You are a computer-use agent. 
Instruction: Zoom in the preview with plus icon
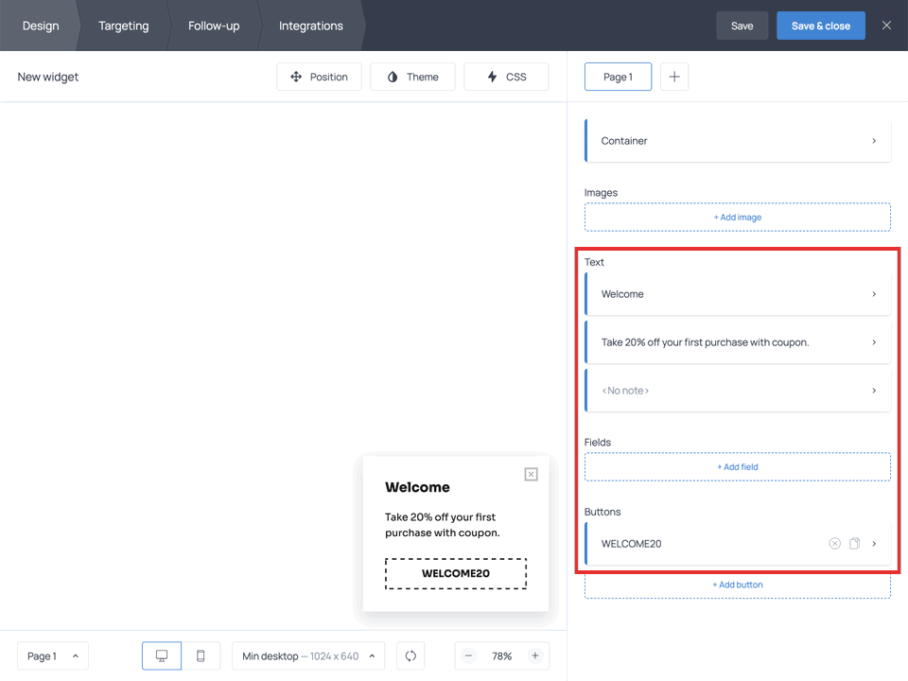click(535, 655)
